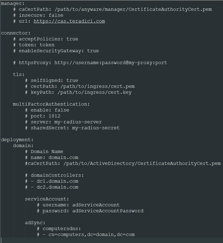Click the empty last line with cursor
The width and height of the screenshot is (223, 243).
[112, 240]
